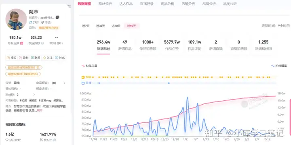Open the 店铺分析 tab
Screen dimensions: 291x145
[188, 4]
